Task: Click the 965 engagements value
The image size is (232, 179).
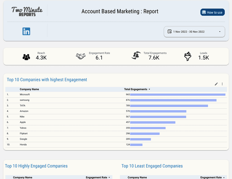Action: [128, 95]
